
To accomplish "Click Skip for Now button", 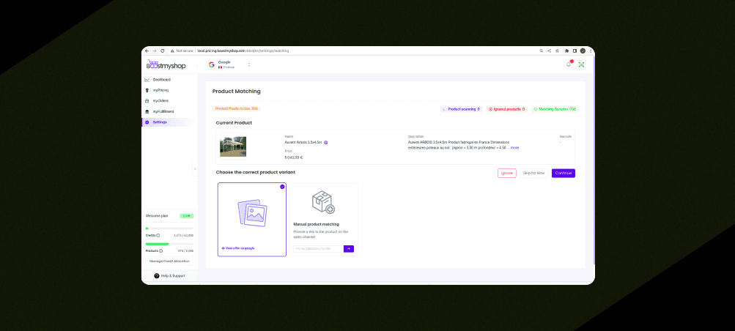I will (x=534, y=174).
